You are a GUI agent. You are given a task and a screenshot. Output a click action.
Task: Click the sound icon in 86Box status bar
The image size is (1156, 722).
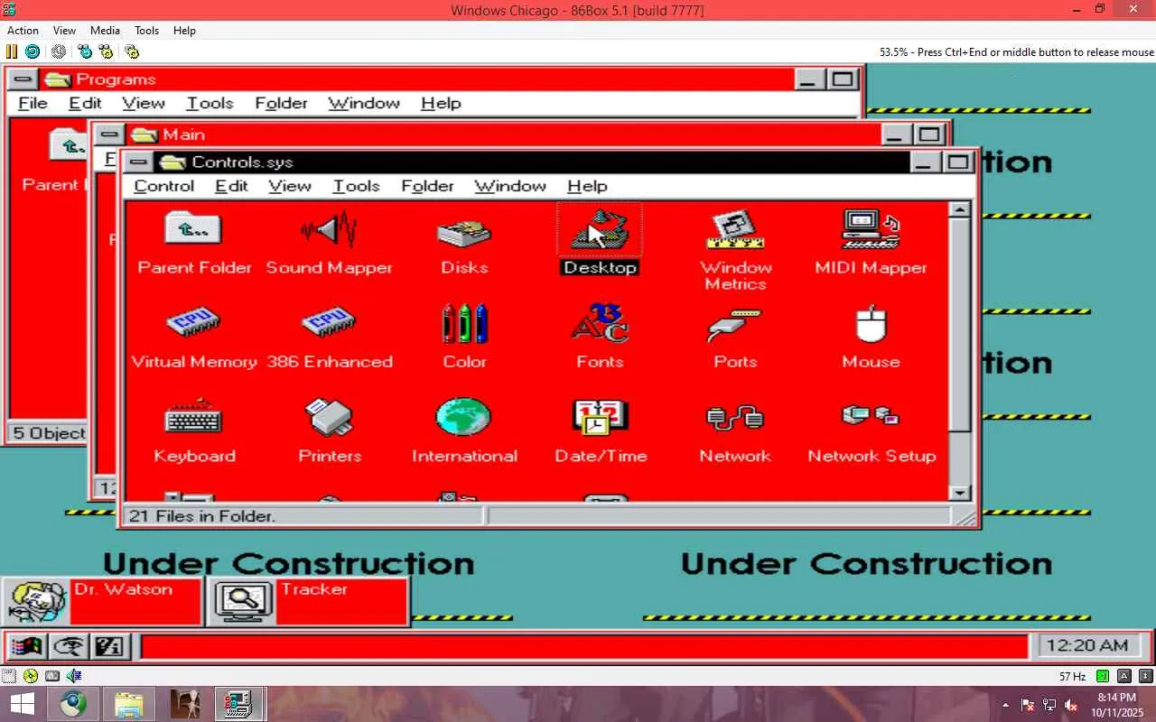click(74, 676)
